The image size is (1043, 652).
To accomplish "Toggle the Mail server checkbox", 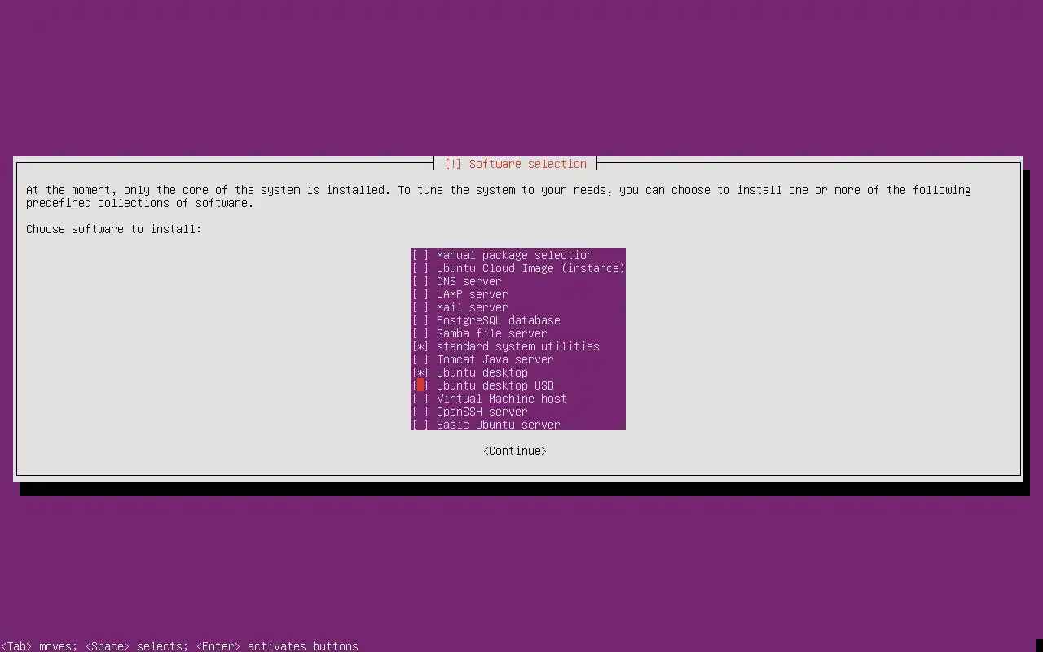I will pos(420,307).
